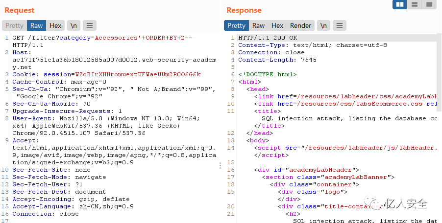The width and height of the screenshot is (442, 223).
Task: Toggle non-printable characters in Request panel
Action: (x=74, y=25)
